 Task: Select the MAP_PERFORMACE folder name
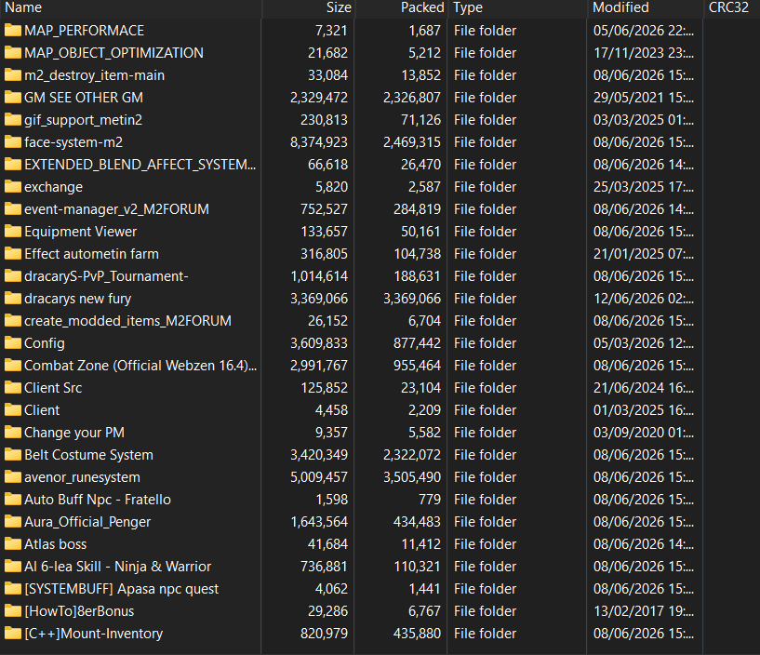85,31
